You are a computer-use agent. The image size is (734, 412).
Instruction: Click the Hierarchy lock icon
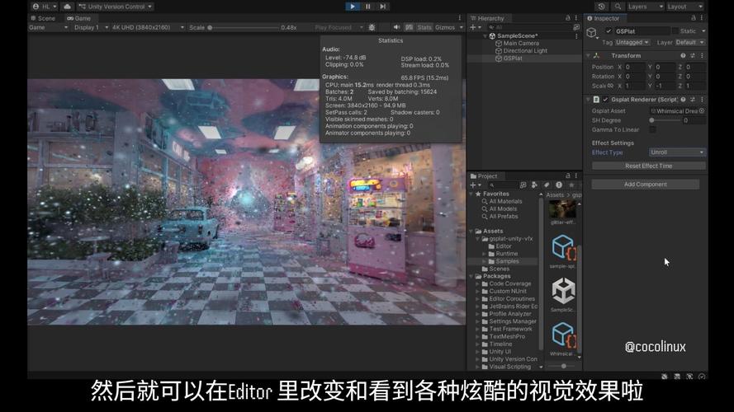click(568, 18)
